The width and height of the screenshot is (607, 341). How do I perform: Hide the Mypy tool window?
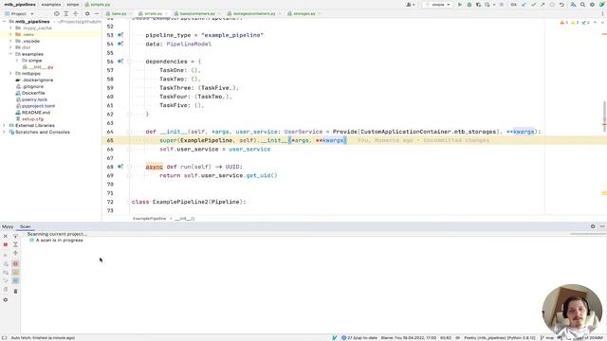602,226
